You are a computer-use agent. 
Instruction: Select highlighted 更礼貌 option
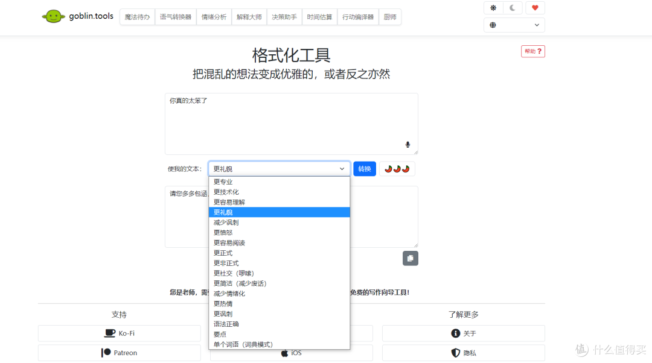279,212
